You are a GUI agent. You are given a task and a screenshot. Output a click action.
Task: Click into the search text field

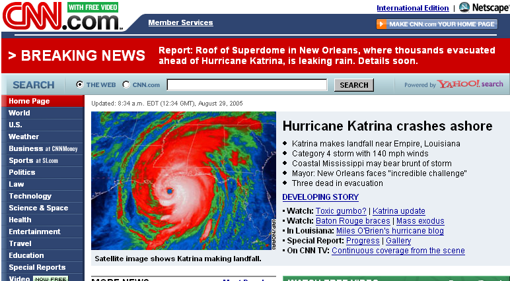point(247,85)
